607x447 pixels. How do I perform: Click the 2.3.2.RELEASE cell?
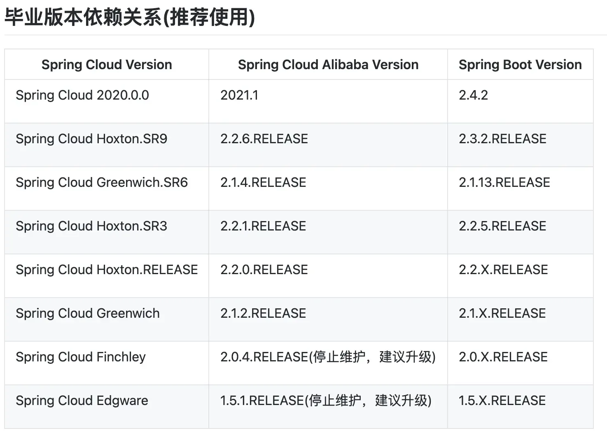521,145
